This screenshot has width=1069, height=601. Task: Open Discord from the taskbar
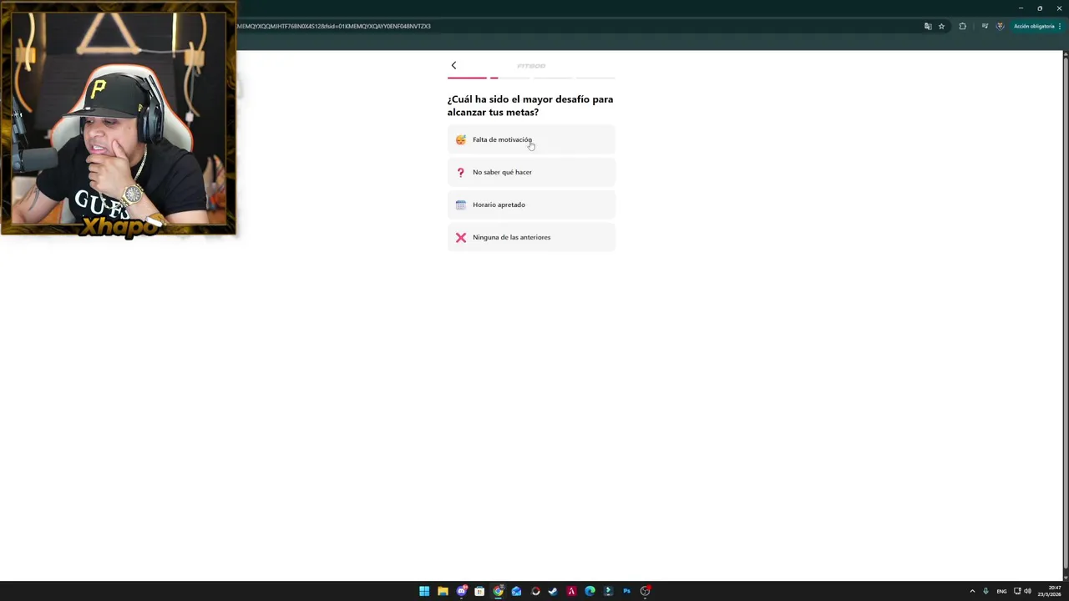point(461,591)
